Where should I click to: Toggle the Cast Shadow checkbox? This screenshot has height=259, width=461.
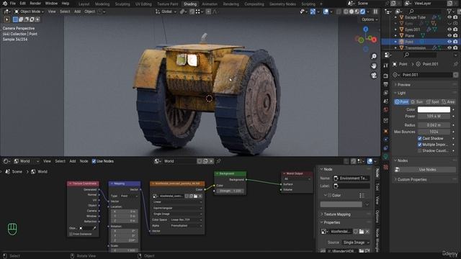point(419,138)
